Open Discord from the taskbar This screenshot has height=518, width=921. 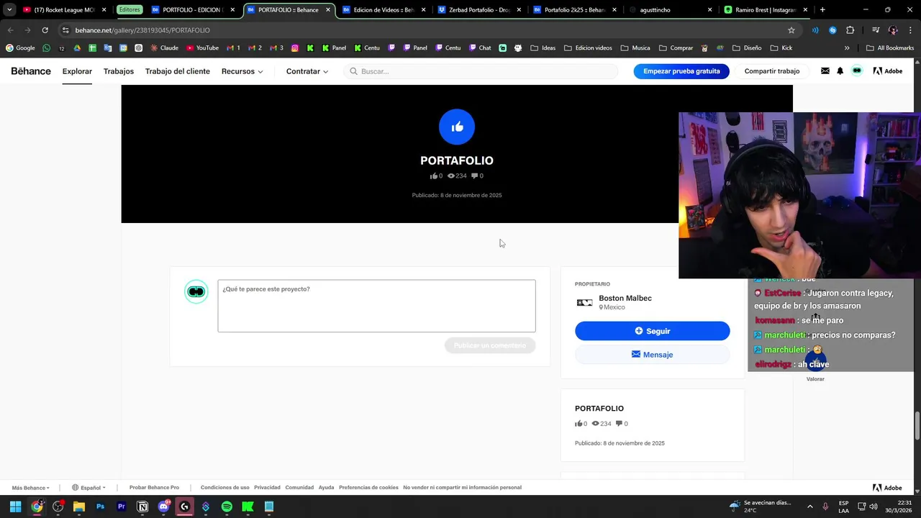163,506
